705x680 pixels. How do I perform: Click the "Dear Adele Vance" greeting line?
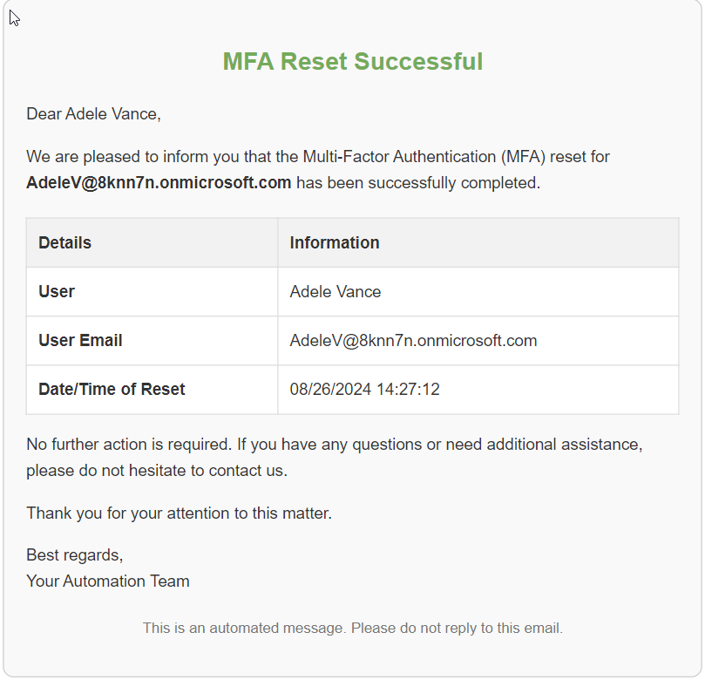[93, 113]
